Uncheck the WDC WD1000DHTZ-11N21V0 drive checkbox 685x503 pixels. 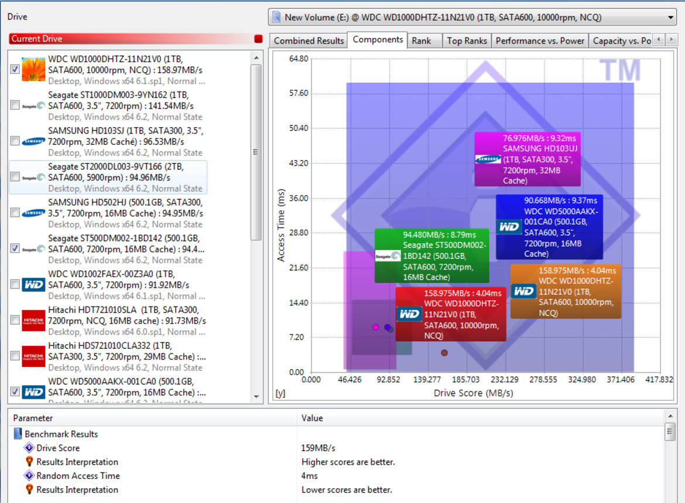point(15,69)
